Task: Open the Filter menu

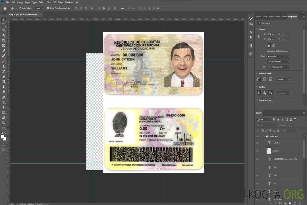Action: tap(49, 2)
